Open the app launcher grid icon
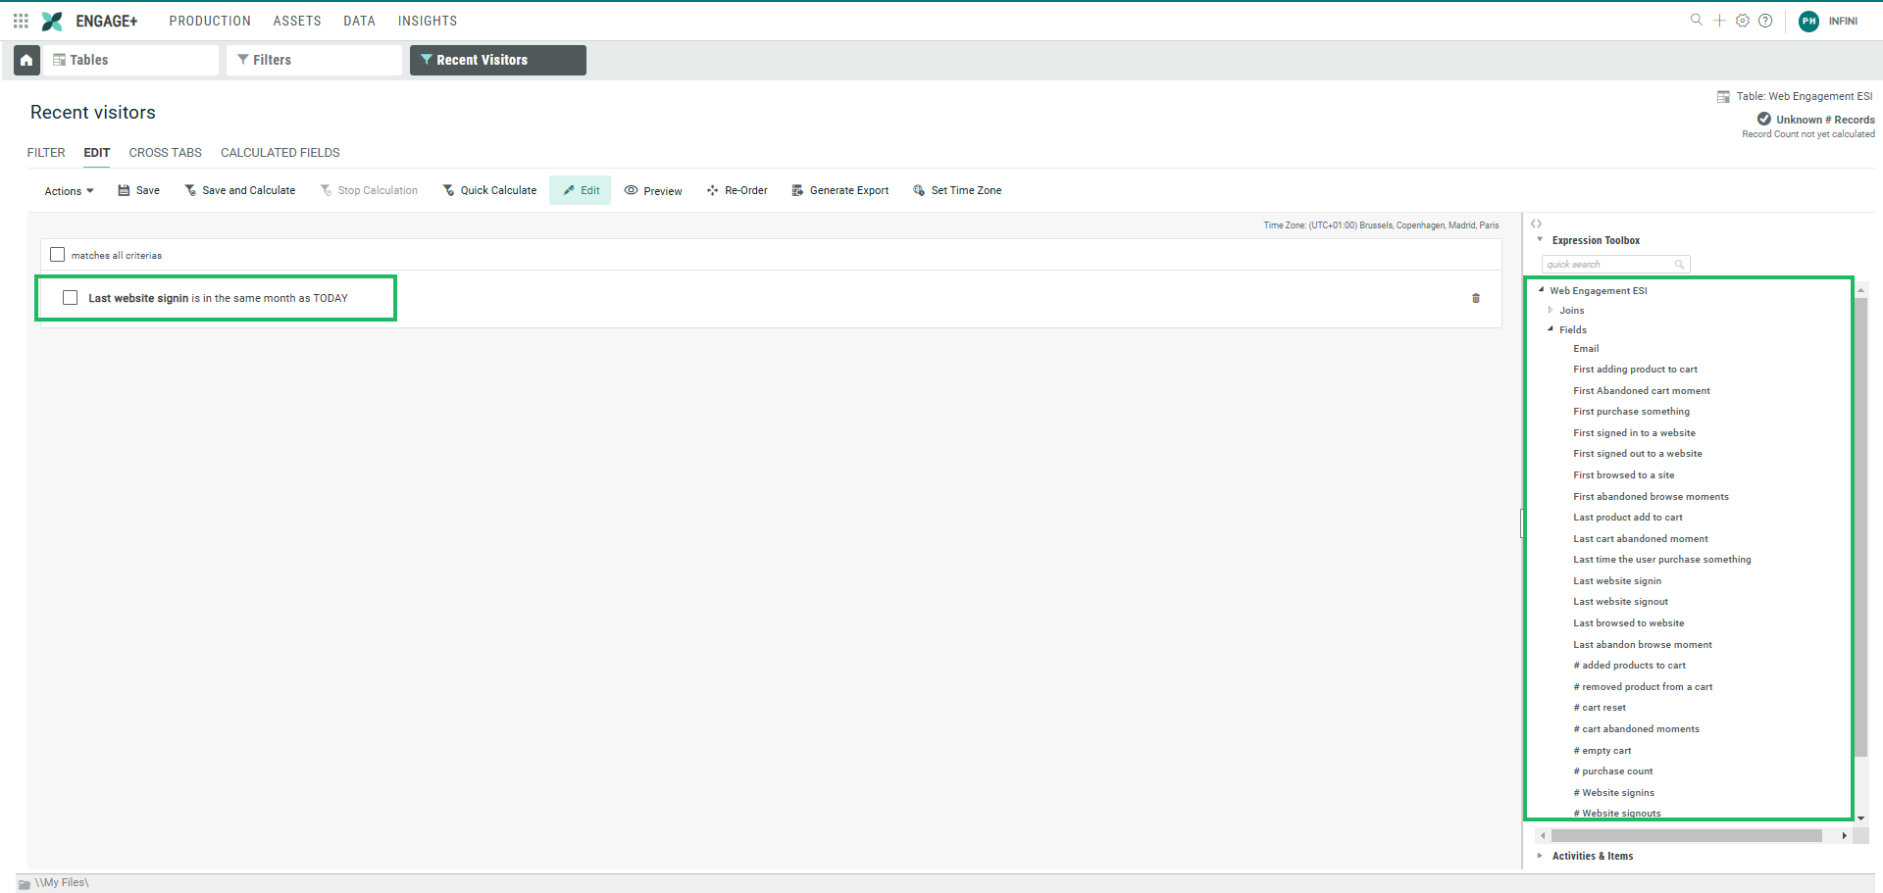Image resolution: width=1883 pixels, height=893 pixels. pos(21,21)
